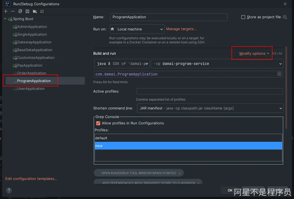Click the gear icon beside Store as project file

(285, 17)
